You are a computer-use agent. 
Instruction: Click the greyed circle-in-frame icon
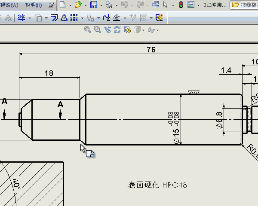pos(143,18)
